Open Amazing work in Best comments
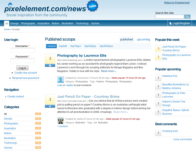The height and width of the screenshot is (152, 196). pyautogui.click(x=170, y=131)
